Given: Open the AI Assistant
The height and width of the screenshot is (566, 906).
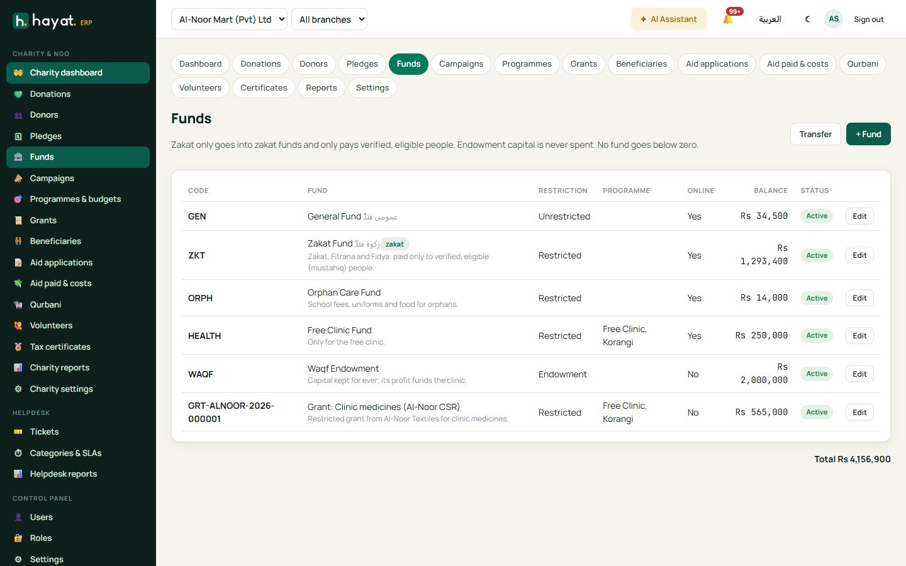Looking at the screenshot, I should [668, 19].
